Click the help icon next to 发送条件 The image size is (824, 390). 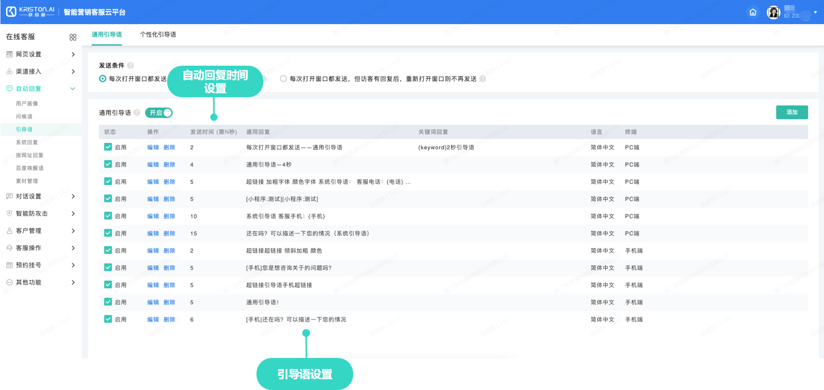[130, 66]
